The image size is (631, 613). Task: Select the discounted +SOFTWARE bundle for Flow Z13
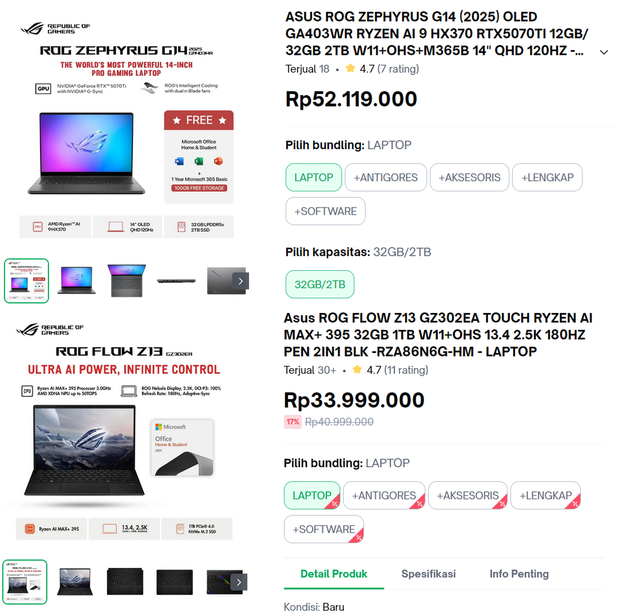coord(323,529)
